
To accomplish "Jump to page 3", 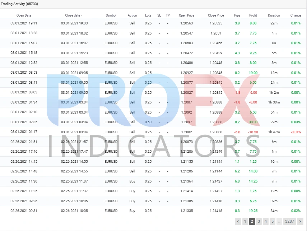I will coord(259,221).
